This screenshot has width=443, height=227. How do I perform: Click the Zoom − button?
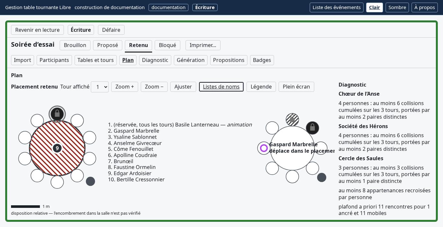154,87
